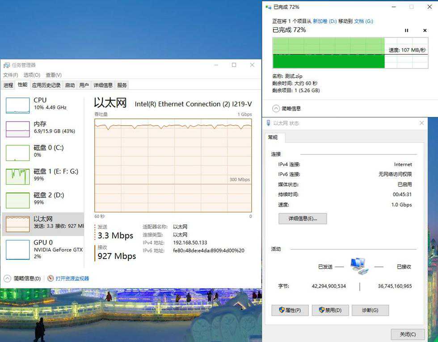Viewport: 438px width, 342px height.
Task: Open 磁盘 0 (C:) disk graph
Action: [x=17, y=152]
